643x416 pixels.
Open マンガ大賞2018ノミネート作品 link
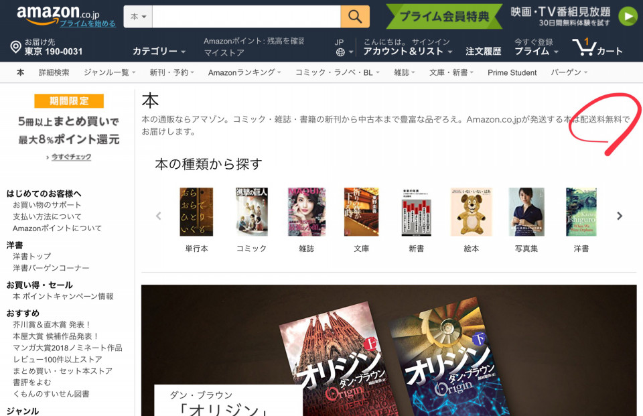point(68,348)
